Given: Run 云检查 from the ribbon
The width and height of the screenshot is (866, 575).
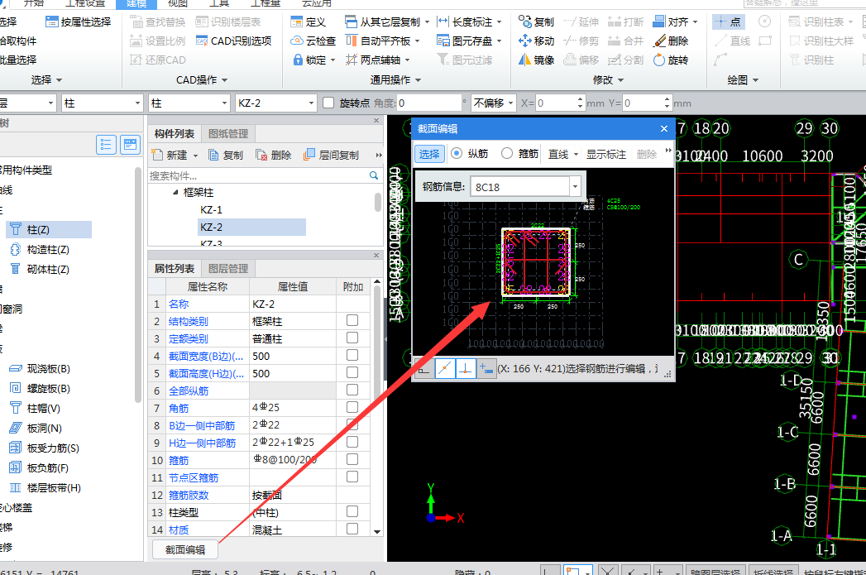Looking at the screenshot, I should coord(313,41).
